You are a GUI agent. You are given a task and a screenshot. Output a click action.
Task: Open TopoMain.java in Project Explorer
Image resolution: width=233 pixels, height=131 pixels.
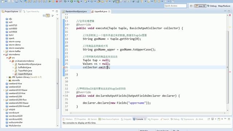[25, 71]
